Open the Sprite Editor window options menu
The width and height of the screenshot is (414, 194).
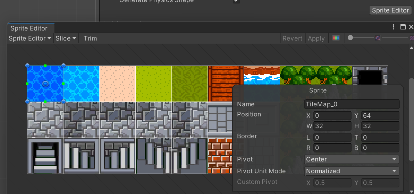click(x=394, y=27)
